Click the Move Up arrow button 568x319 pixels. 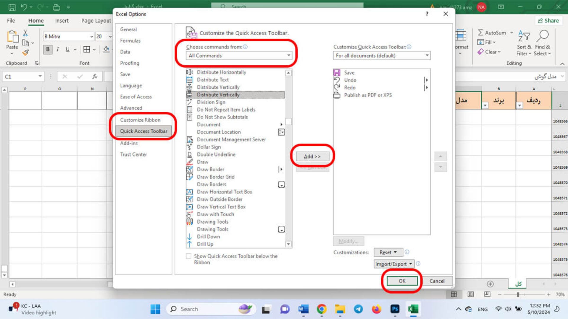coord(440,156)
